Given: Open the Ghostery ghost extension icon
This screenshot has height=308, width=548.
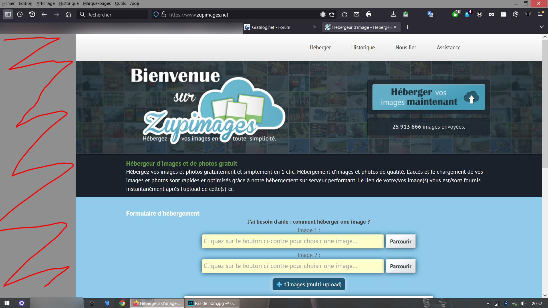Looking at the screenshot, I should click(467, 14).
